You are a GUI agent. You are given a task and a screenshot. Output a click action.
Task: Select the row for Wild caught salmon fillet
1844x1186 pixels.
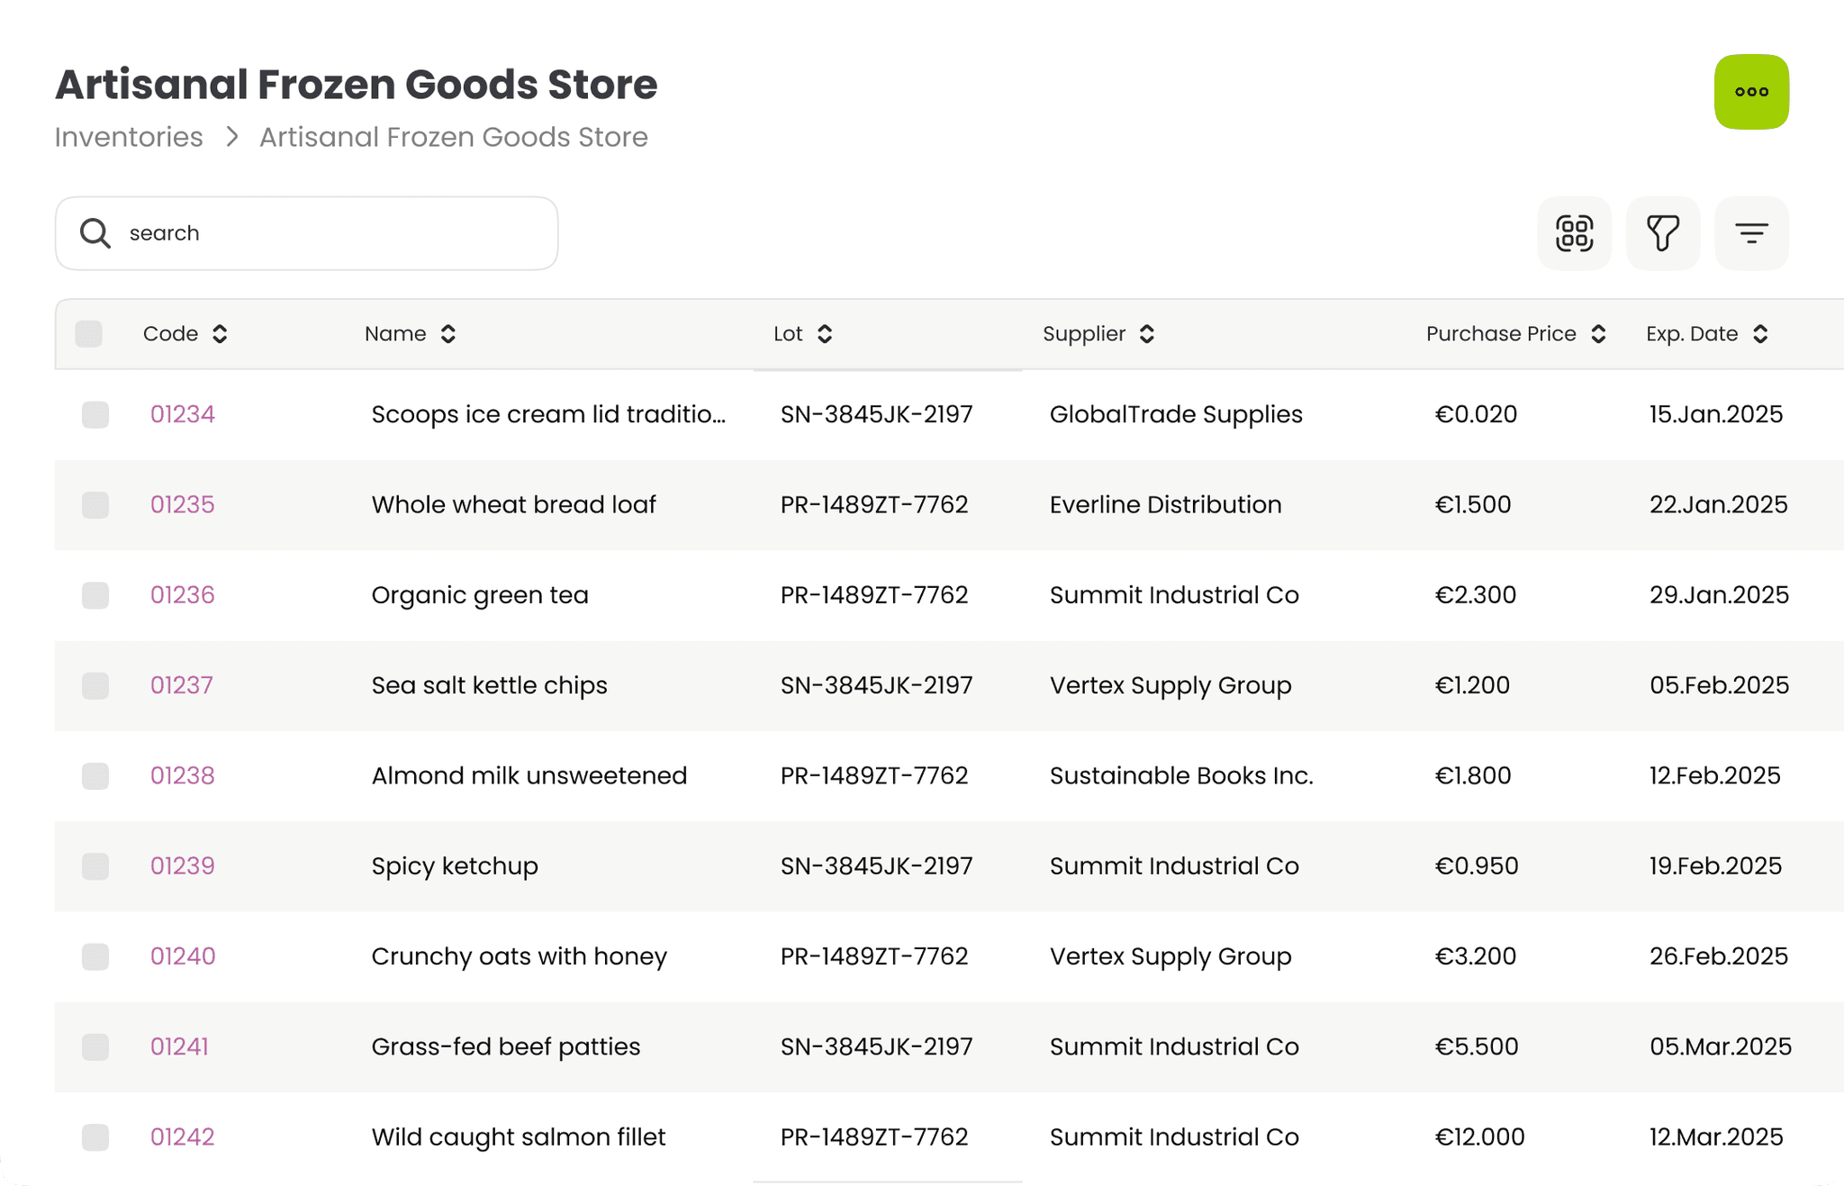(x=94, y=1137)
